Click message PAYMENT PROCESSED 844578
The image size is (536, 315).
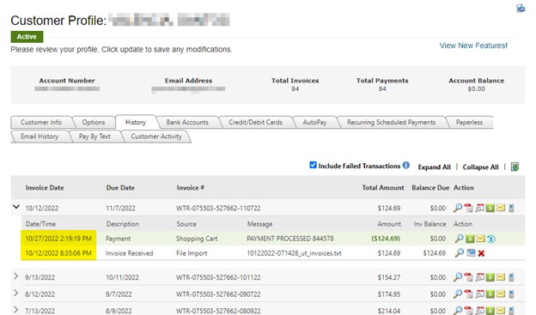click(x=289, y=239)
